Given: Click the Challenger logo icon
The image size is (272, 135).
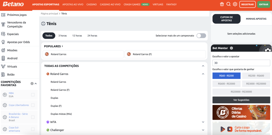Looking at the screenshot, I should pos(48,130).
